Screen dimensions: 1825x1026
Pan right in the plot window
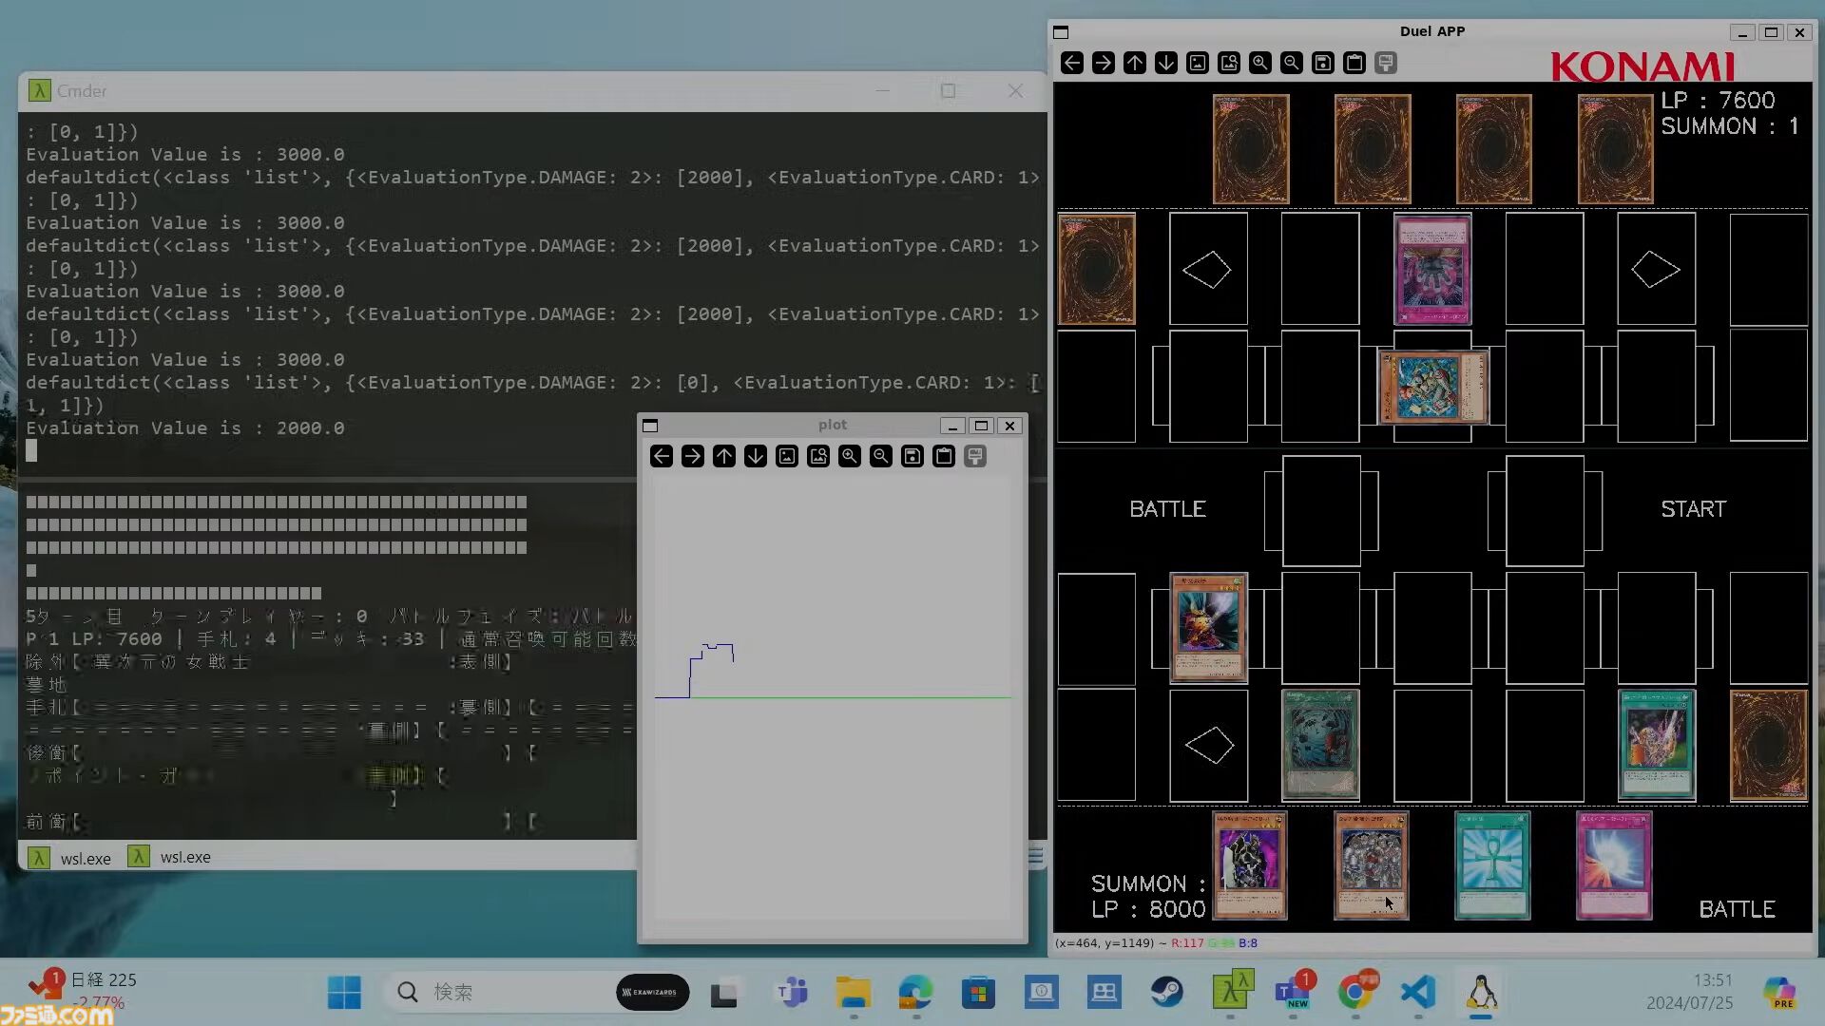pos(693,456)
